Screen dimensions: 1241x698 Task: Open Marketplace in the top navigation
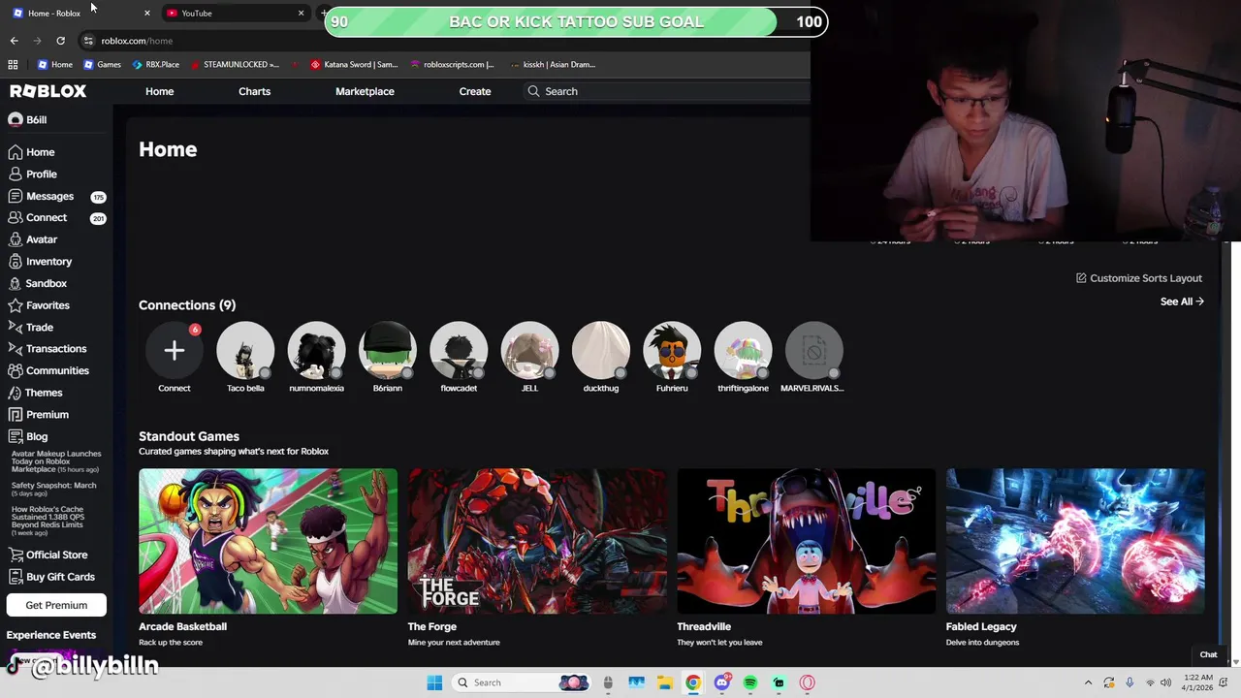[365, 91]
